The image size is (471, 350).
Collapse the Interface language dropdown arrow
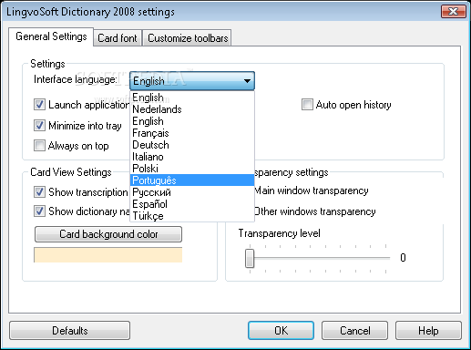point(247,81)
